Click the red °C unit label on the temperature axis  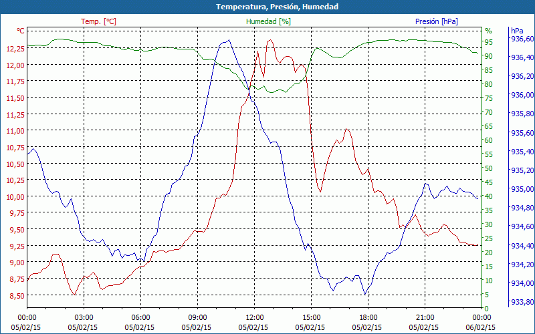point(21,31)
